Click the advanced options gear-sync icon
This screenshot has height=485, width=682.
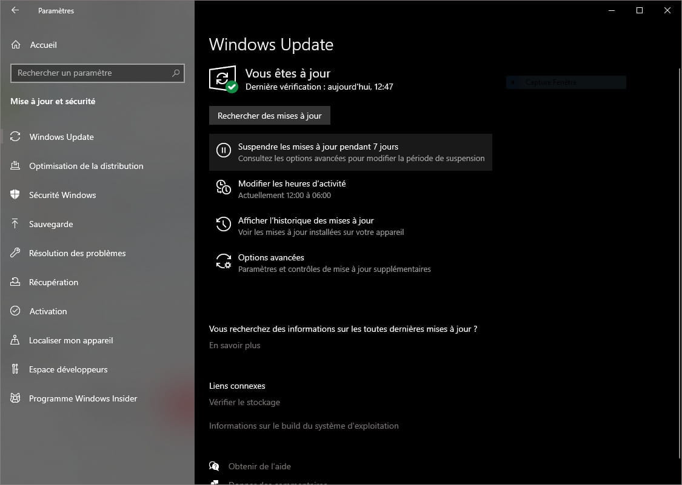coord(224,261)
